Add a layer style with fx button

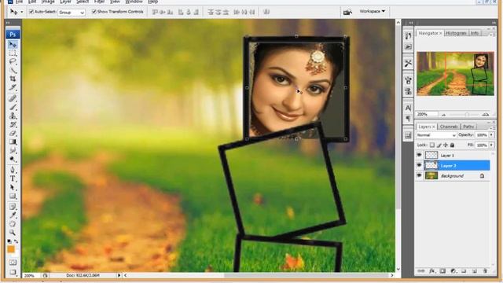[432, 271]
